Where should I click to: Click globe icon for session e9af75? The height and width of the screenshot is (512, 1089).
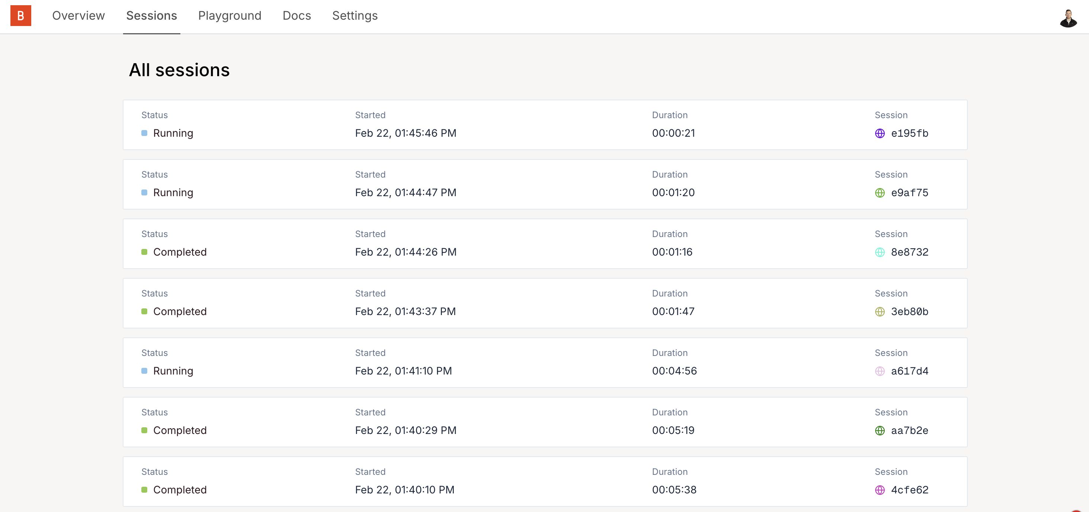point(880,193)
